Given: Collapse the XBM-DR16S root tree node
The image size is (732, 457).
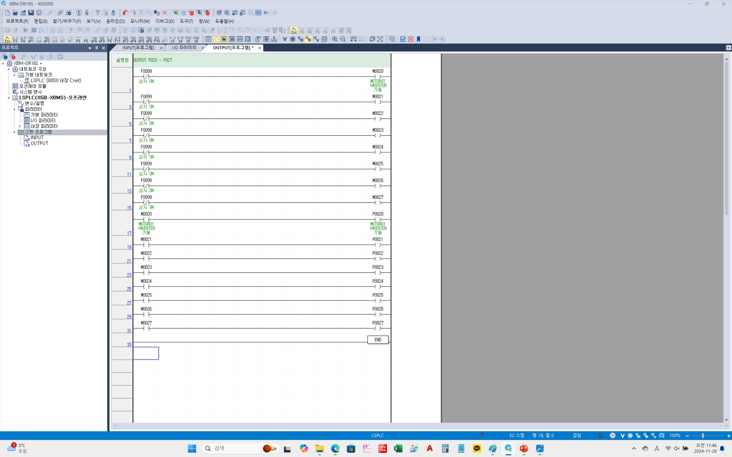Looking at the screenshot, I should tap(3, 63).
